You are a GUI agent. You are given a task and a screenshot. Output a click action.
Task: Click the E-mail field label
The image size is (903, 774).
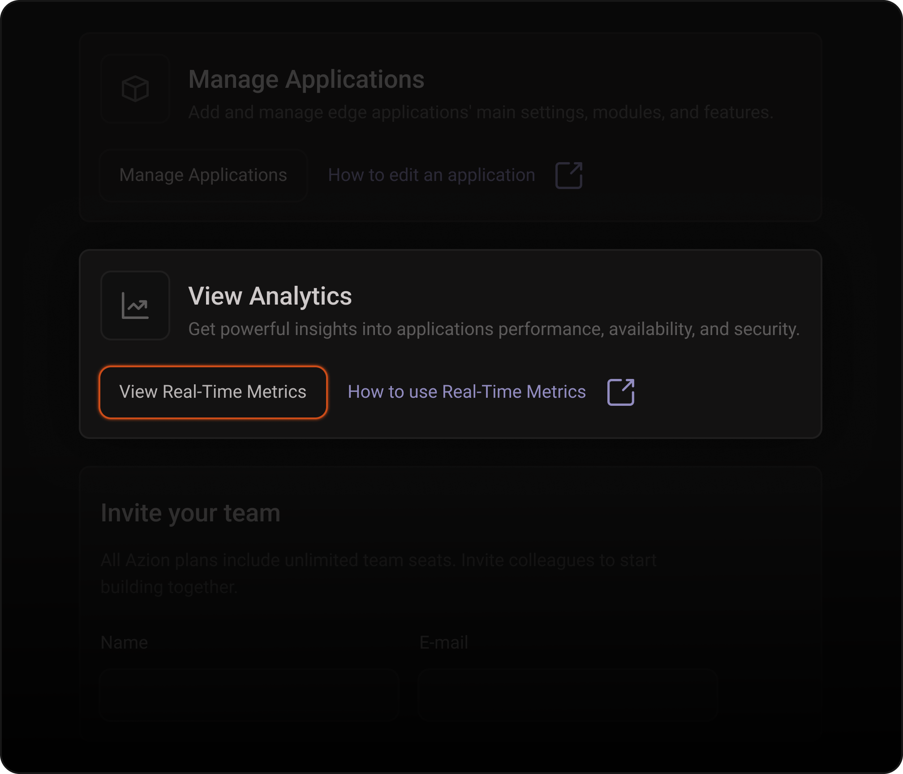443,642
